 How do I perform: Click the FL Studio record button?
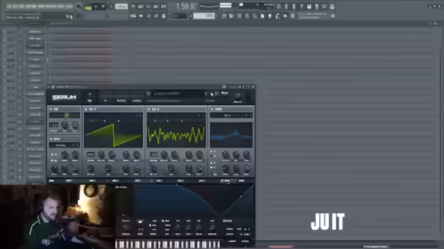click(x=111, y=6)
